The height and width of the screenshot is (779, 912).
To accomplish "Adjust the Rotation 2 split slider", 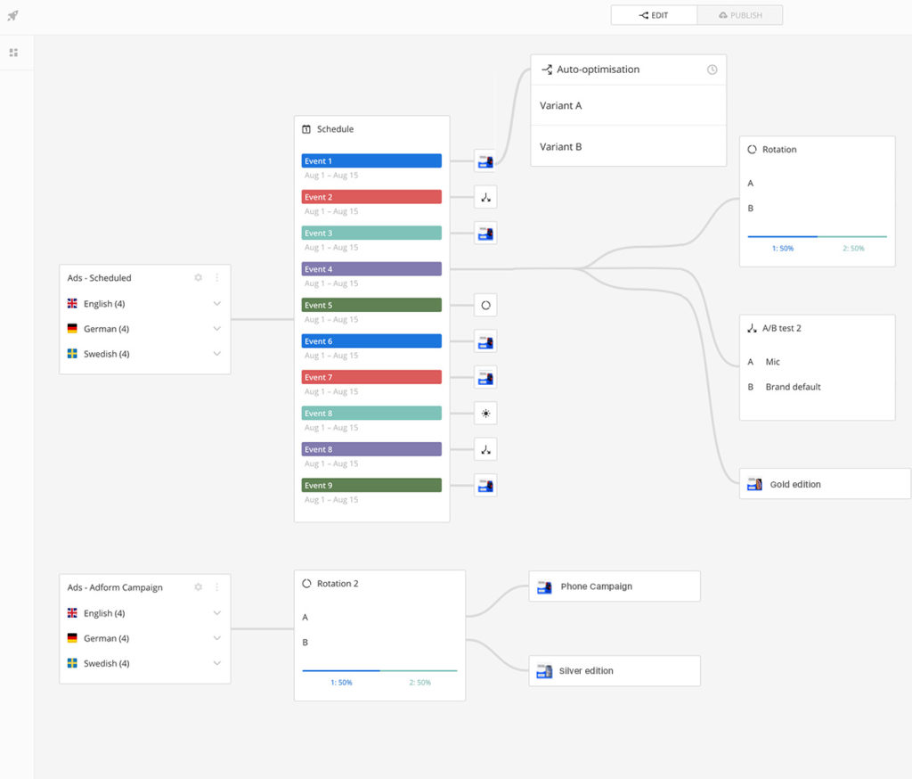I will (x=379, y=671).
